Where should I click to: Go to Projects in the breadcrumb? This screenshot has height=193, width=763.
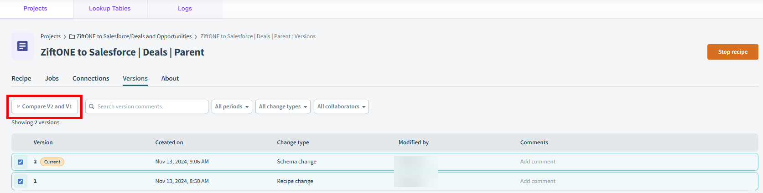coord(51,36)
